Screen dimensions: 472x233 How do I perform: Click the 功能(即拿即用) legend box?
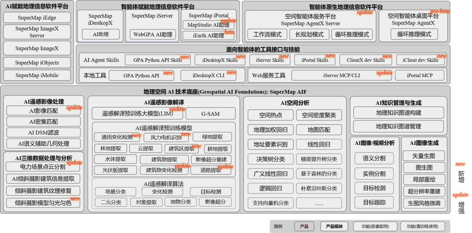tap(375, 226)
